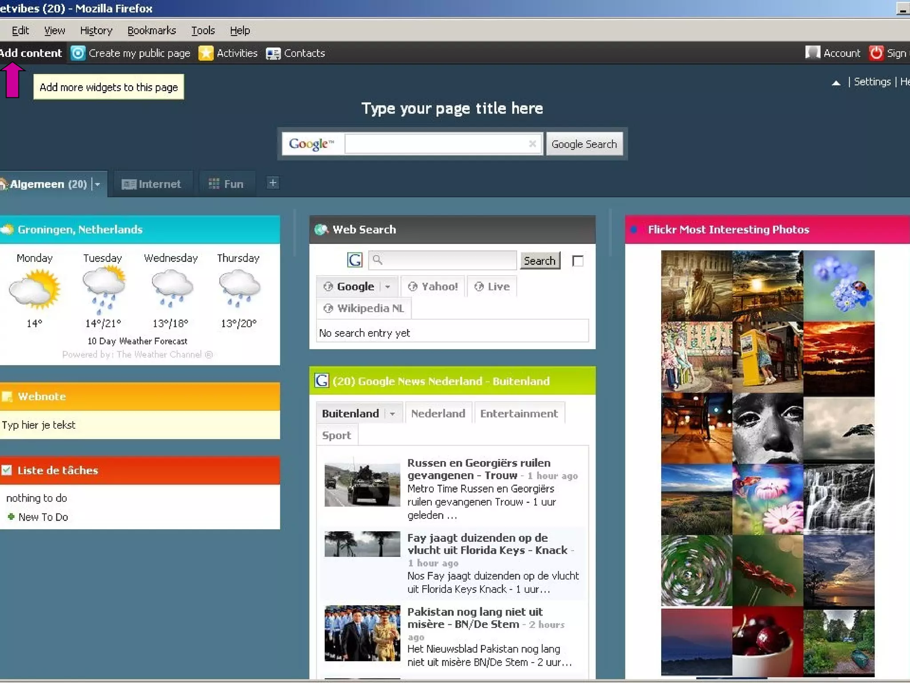Switch to the Fun tab
The width and height of the screenshot is (910, 683).
pos(227,184)
